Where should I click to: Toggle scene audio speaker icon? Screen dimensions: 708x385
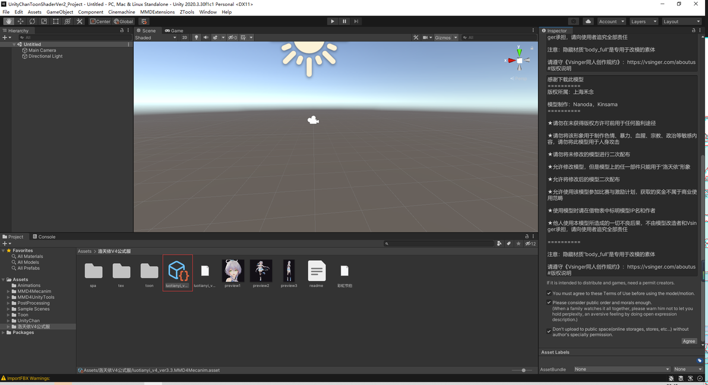pos(206,37)
